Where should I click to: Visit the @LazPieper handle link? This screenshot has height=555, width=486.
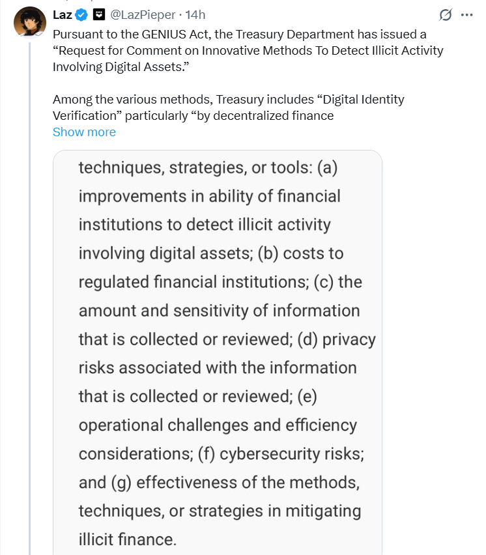click(x=143, y=14)
